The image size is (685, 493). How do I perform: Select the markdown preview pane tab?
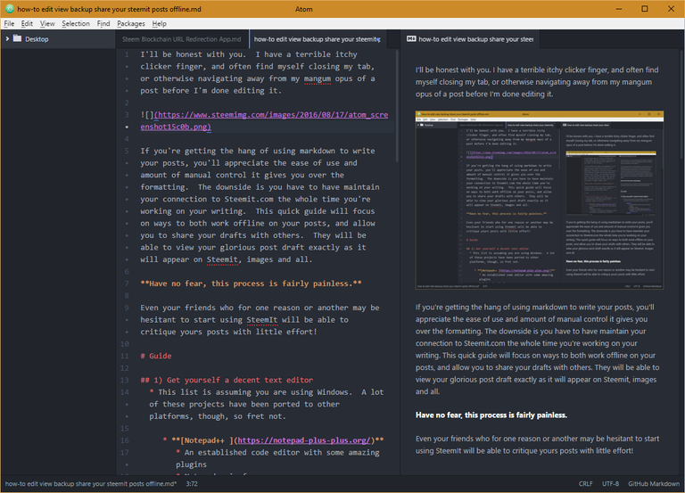pyautogui.click(x=470, y=39)
